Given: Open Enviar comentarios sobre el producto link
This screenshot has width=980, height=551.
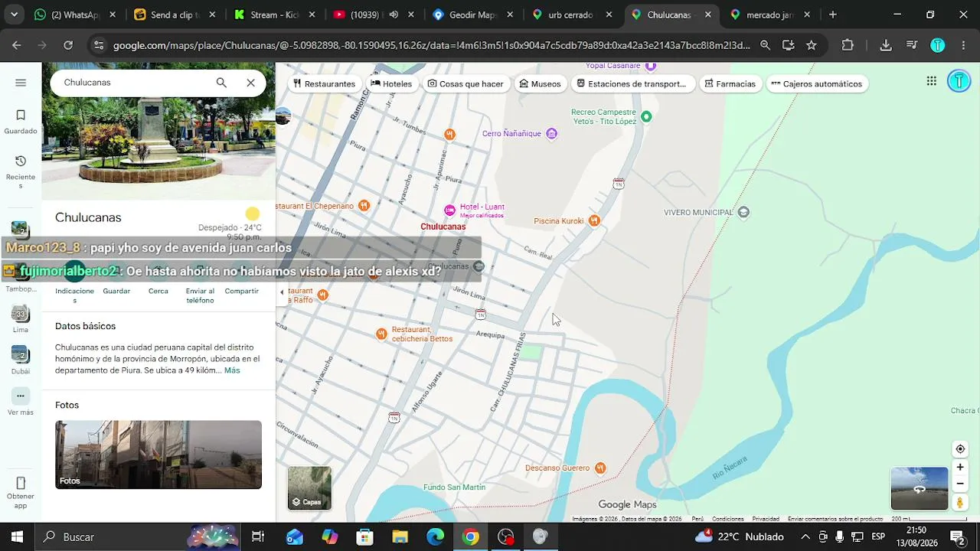Looking at the screenshot, I should pyautogui.click(x=835, y=519).
